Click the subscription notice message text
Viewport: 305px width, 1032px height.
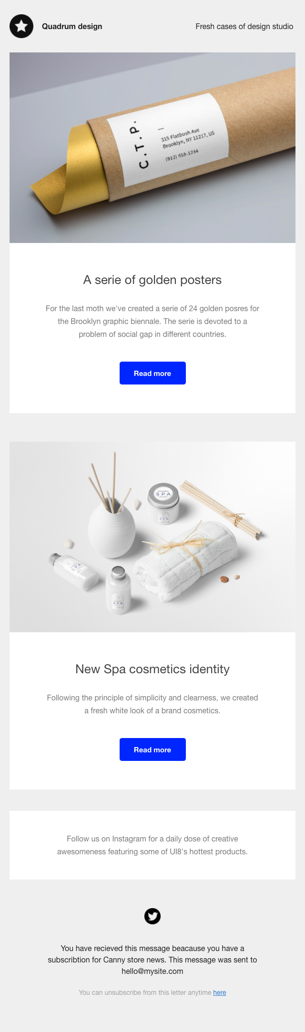pos(152,960)
